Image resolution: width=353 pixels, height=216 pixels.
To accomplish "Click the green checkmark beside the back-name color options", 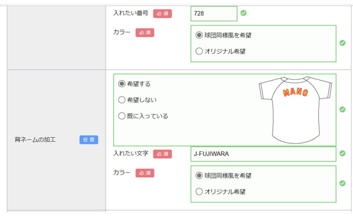I will tap(342, 183).
